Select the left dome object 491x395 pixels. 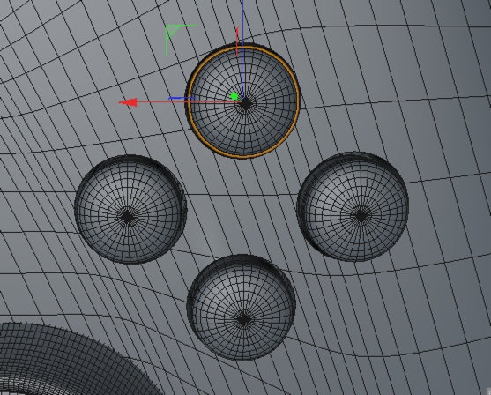[130, 209]
